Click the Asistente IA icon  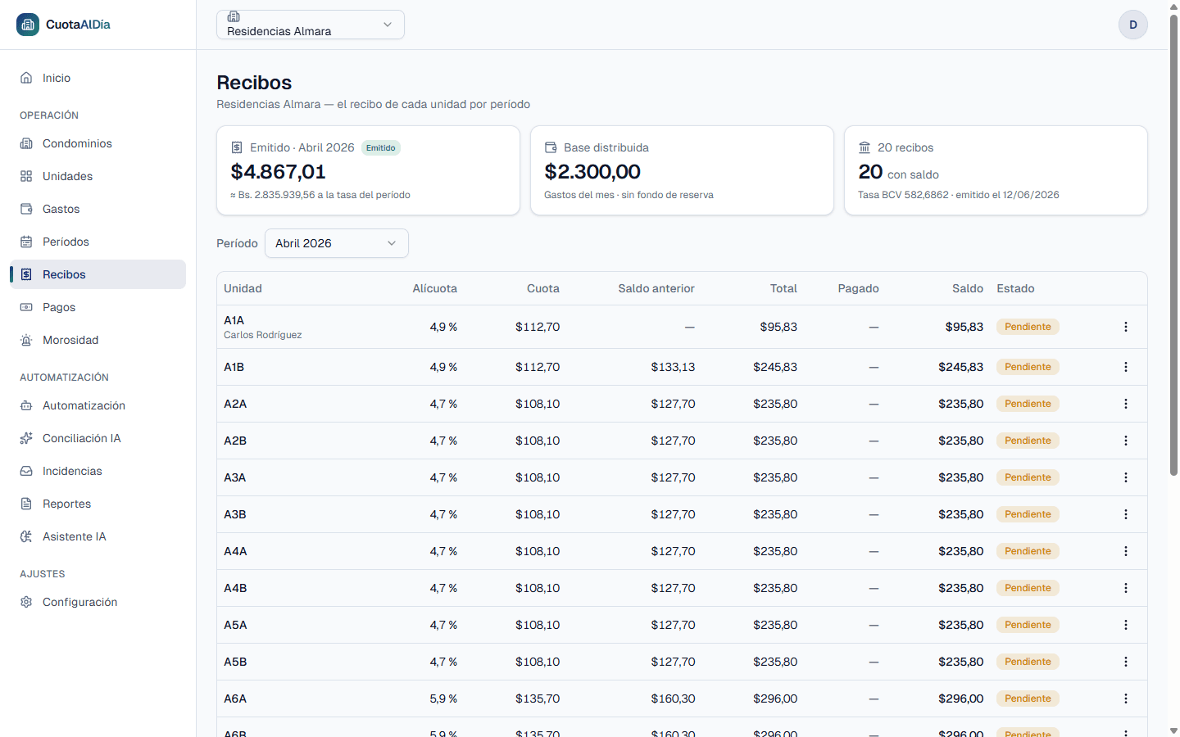click(x=26, y=536)
